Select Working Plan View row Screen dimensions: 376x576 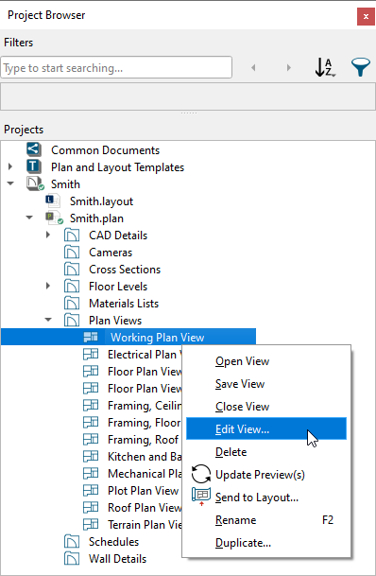click(128, 338)
